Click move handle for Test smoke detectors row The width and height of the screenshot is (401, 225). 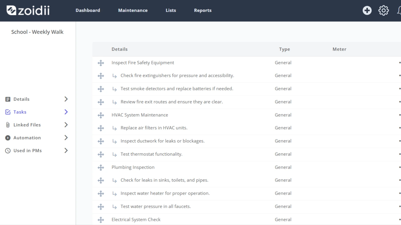[x=101, y=89]
